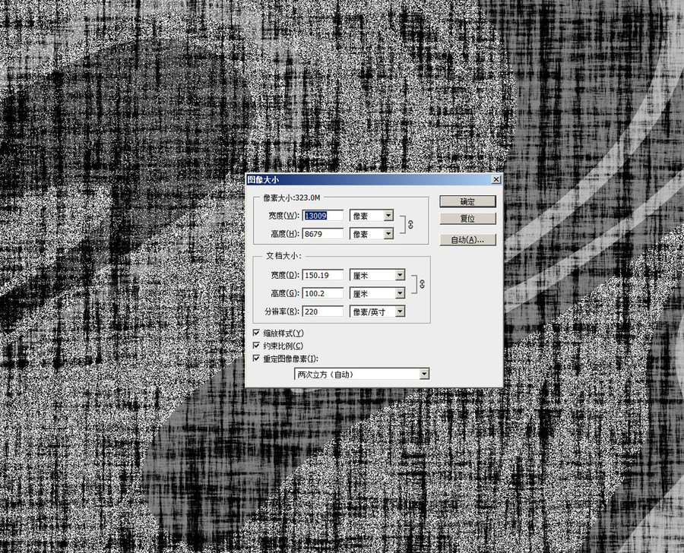Click the 高度(H): label
This screenshot has height=553, width=684.
pyautogui.click(x=285, y=234)
